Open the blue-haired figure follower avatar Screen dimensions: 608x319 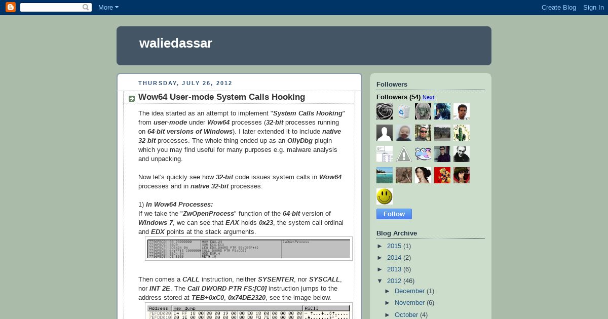coord(442,111)
